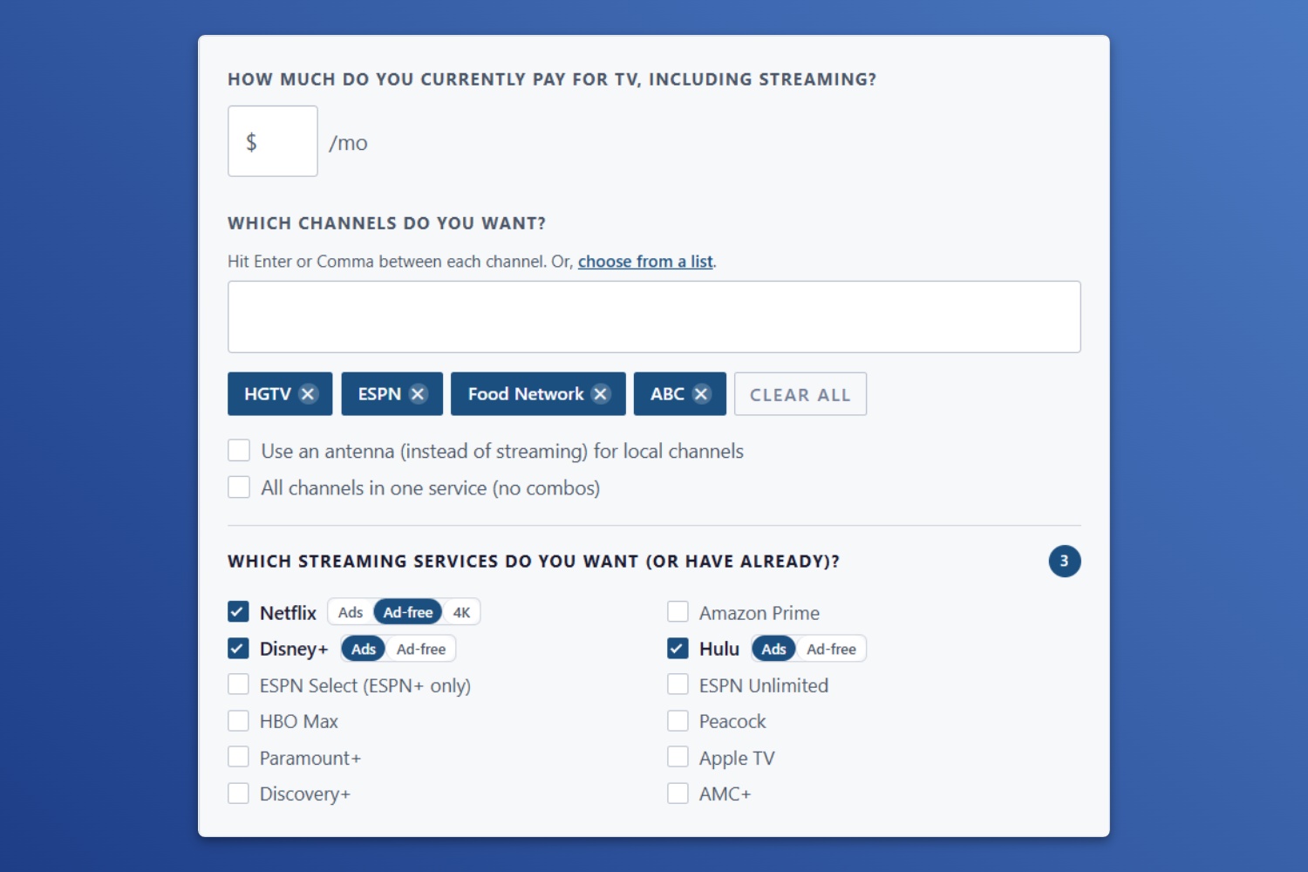1308x872 pixels.
Task: Check the Apple TV checkbox
Action: pos(678,757)
